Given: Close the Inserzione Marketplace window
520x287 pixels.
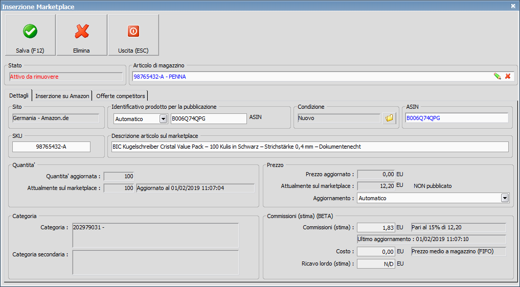Looking at the screenshot, I should point(513,6).
